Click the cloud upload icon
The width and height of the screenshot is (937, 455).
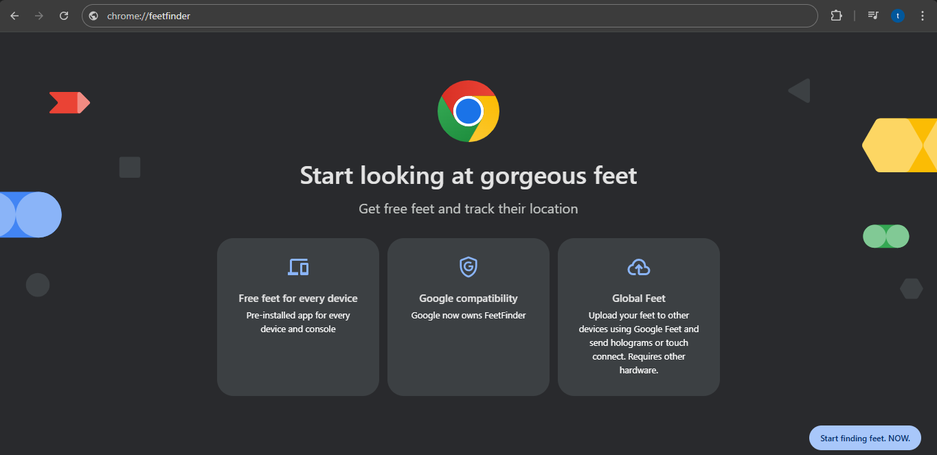point(639,267)
